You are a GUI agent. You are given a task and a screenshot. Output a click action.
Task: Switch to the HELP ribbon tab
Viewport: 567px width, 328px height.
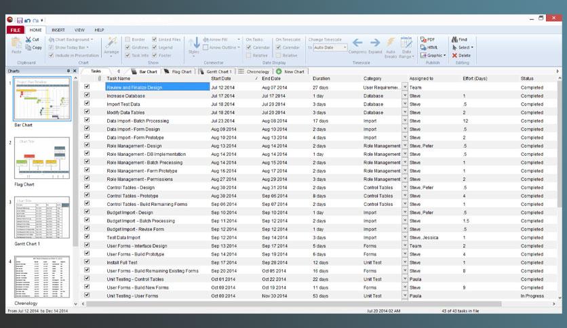tap(99, 30)
